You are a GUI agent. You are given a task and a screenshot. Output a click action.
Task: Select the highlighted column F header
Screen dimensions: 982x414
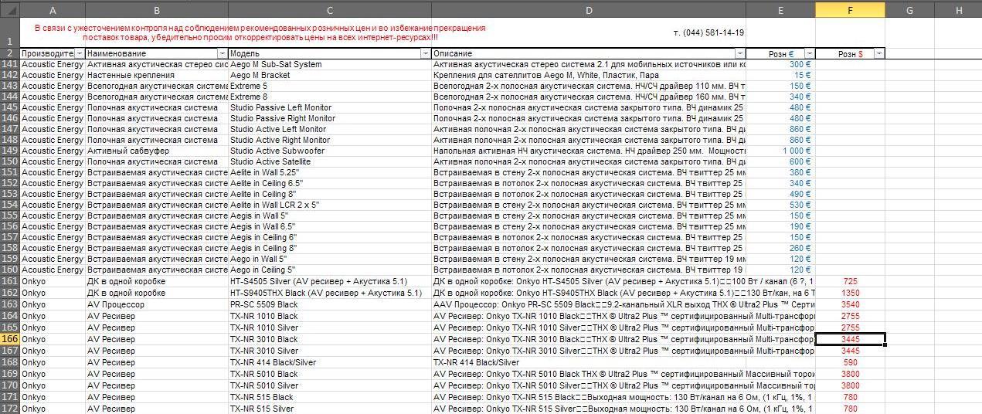tap(850, 10)
